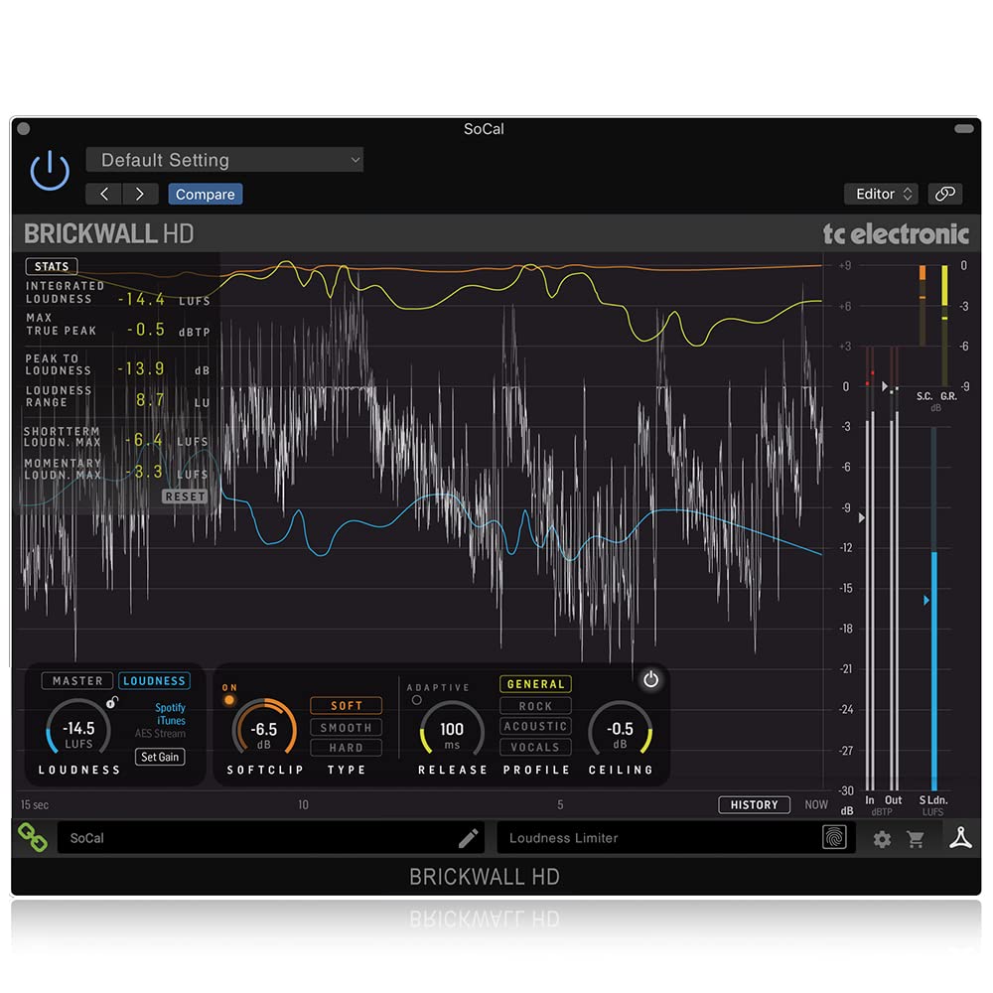Click the tc electronic tripod logo icon
This screenshot has width=993, height=993.
(960, 837)
